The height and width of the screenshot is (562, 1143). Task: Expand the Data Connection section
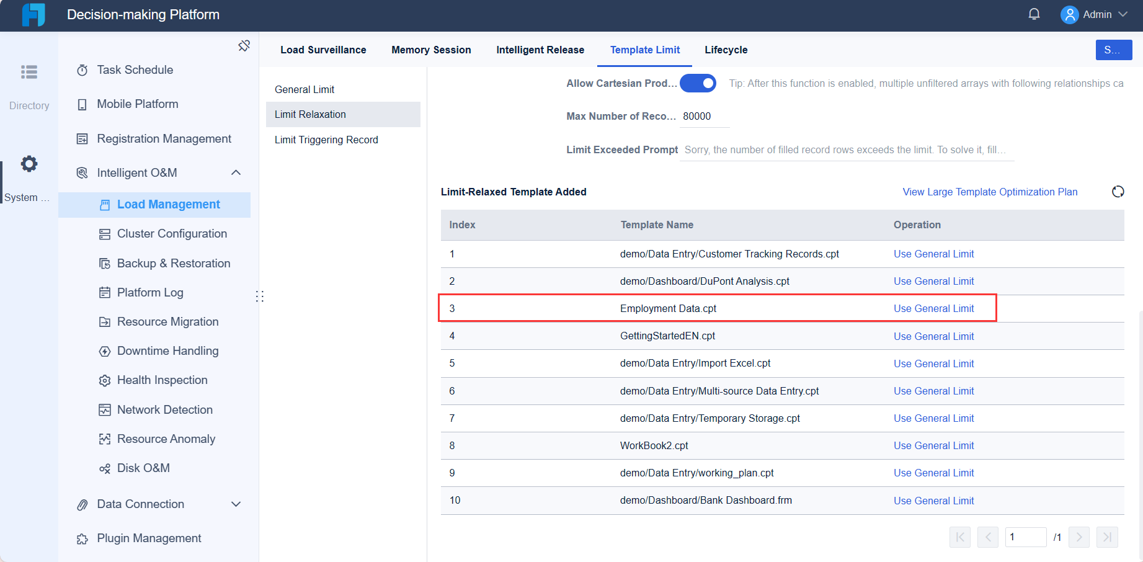(x=236, y=504)
